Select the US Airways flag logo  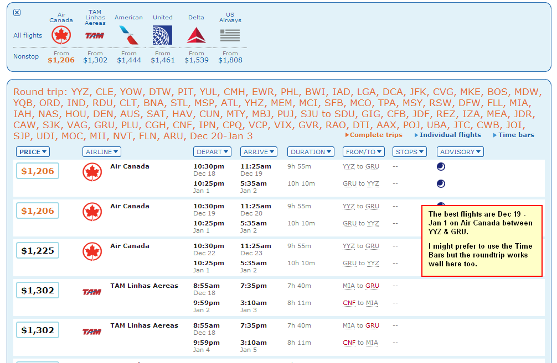pos(230,35)
